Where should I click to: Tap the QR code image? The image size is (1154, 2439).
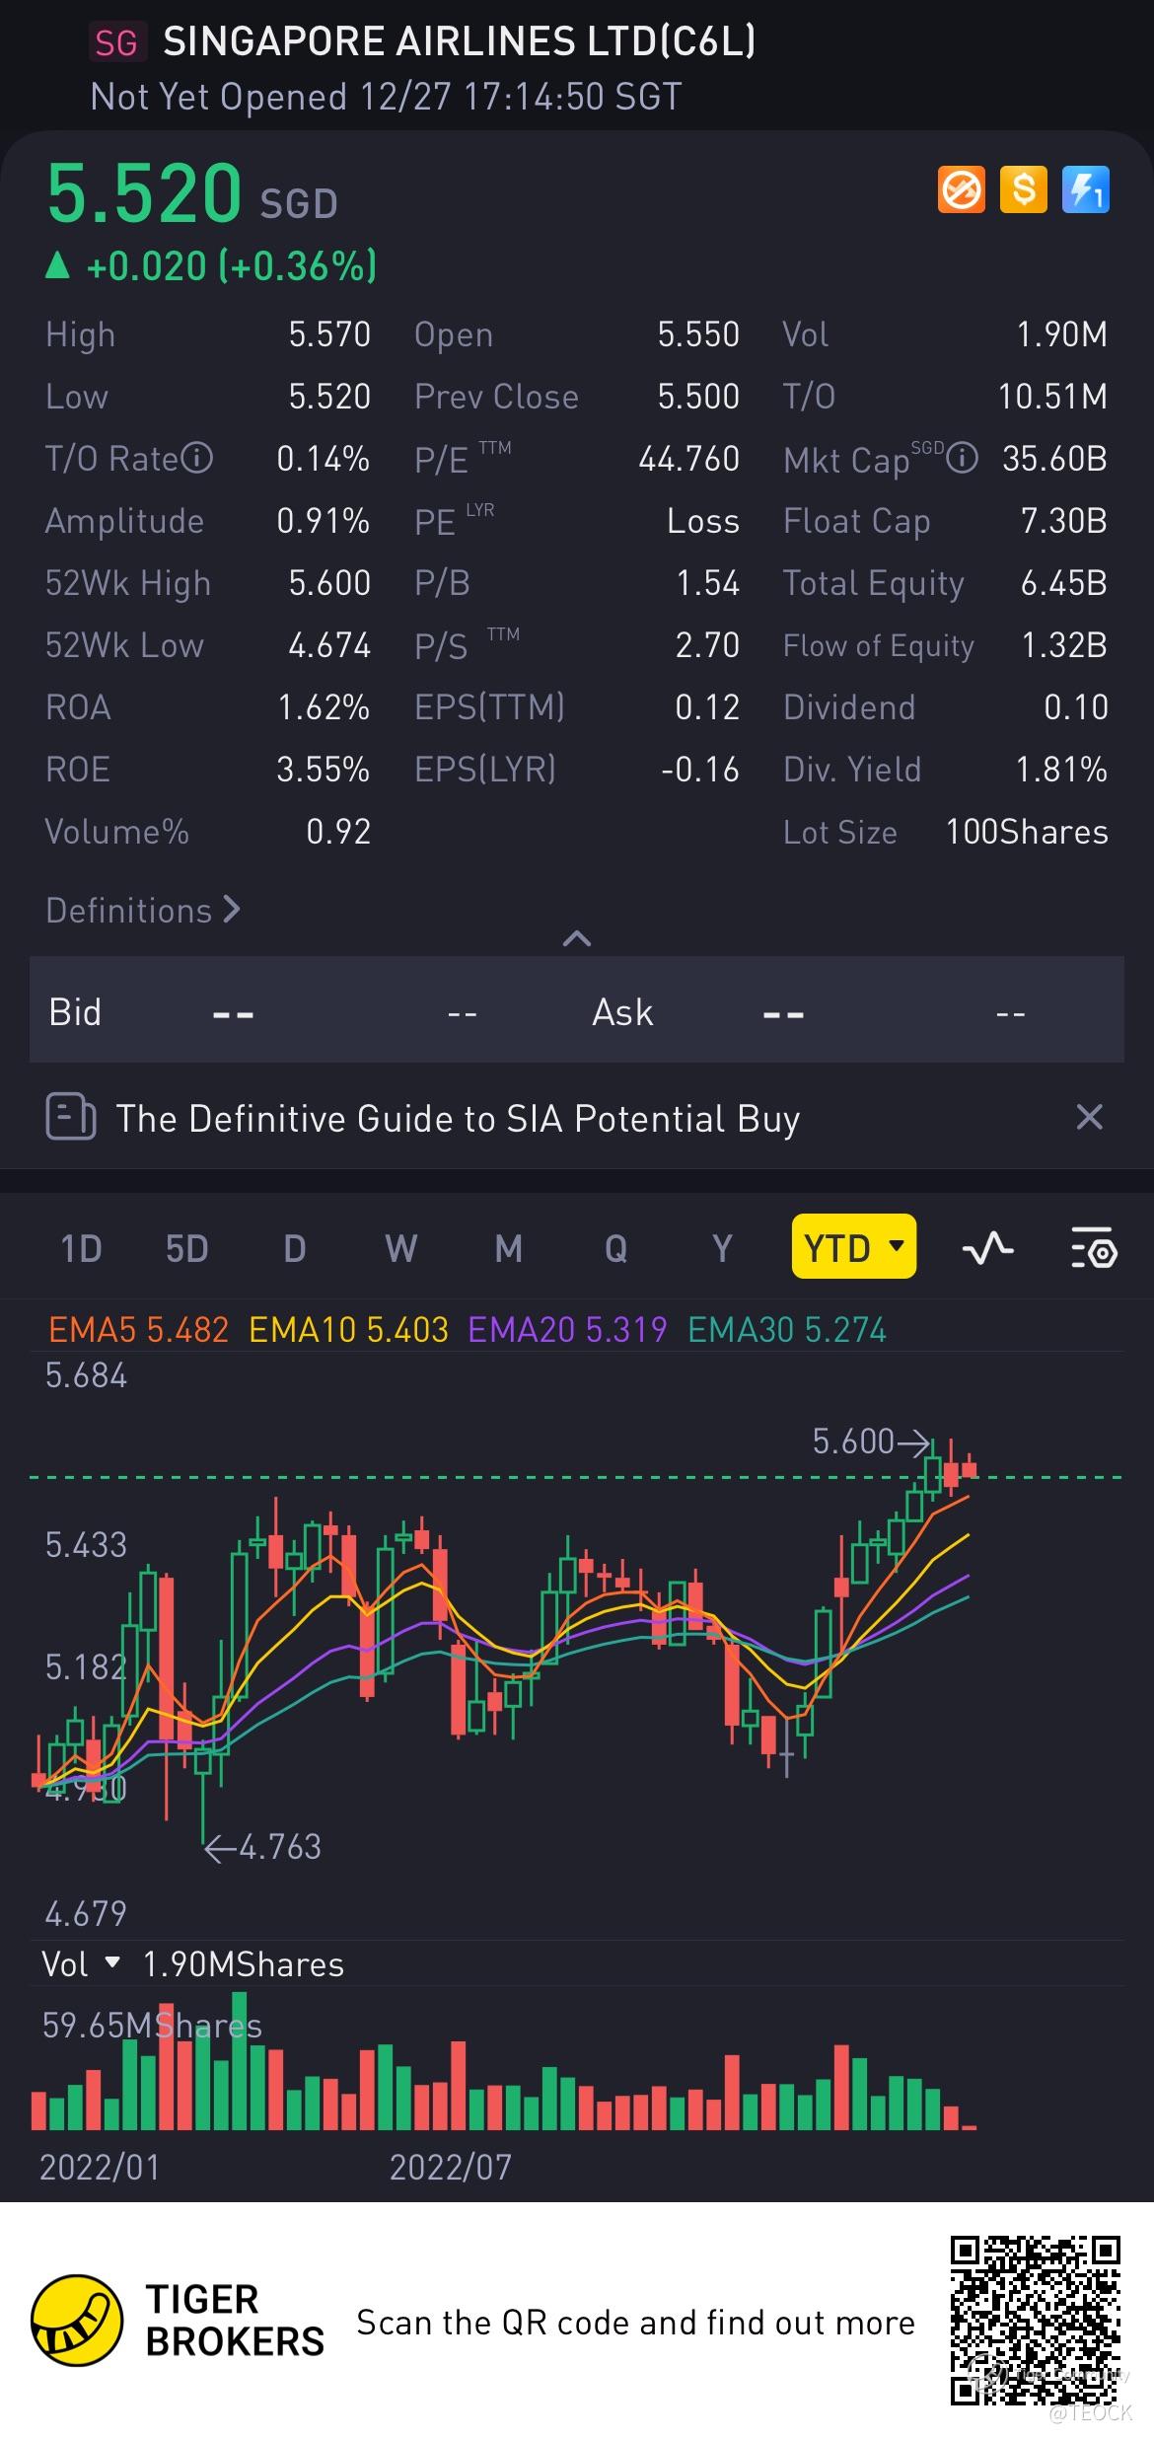coord(1036,2321)
